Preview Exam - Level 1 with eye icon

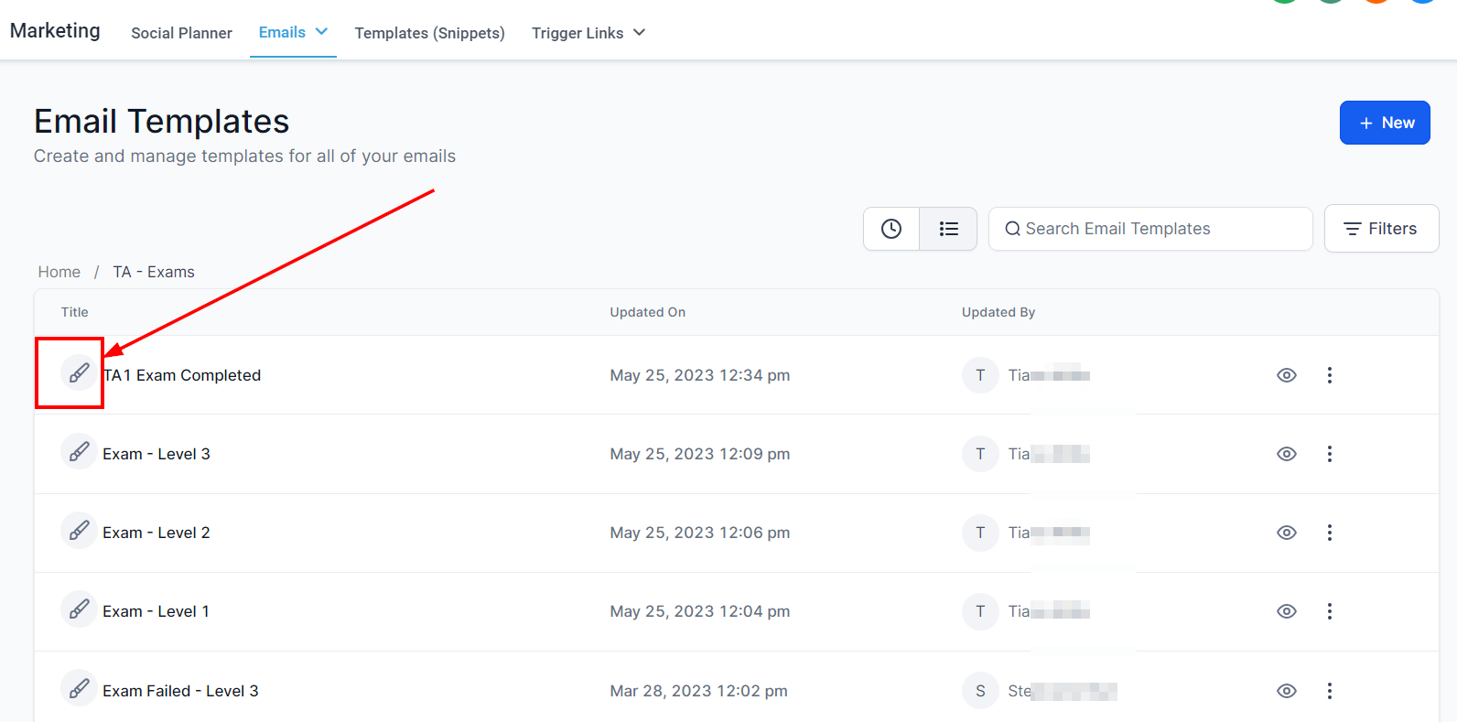pyautogui.click(x=1287, y=611)
